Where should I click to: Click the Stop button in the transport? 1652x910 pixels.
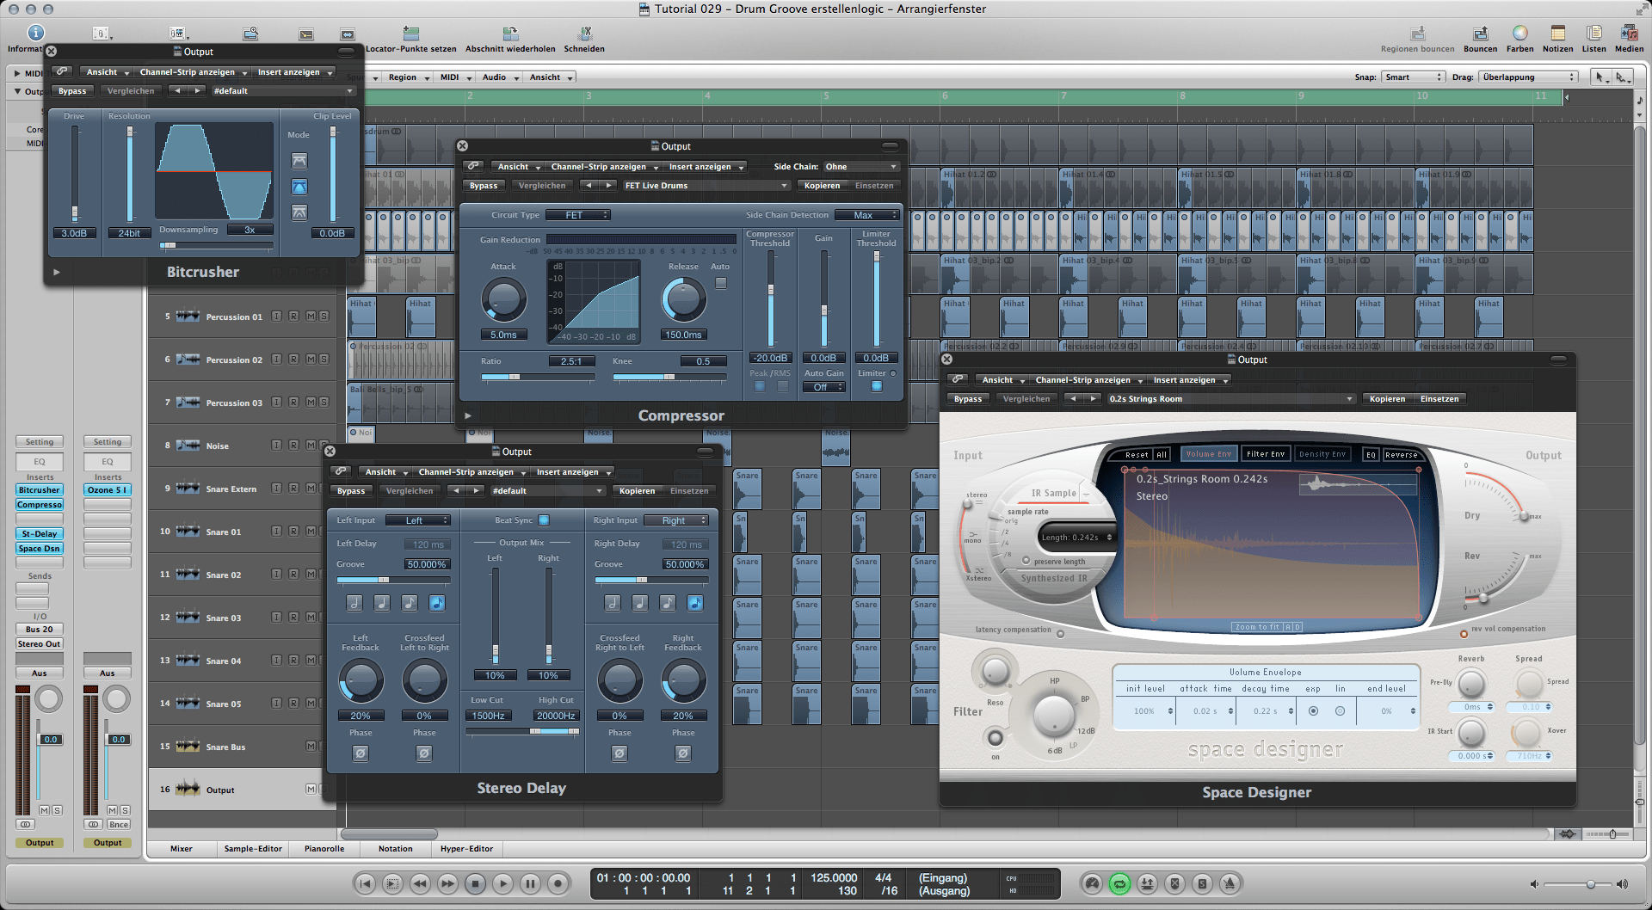pyautogui.click(x=475, y=883)
